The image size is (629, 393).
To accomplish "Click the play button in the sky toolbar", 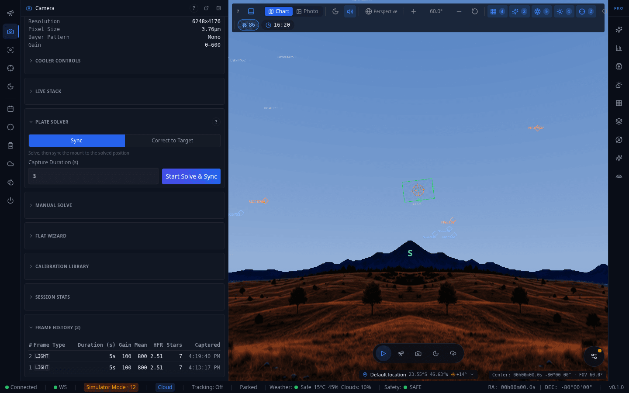I will (383, 354).
